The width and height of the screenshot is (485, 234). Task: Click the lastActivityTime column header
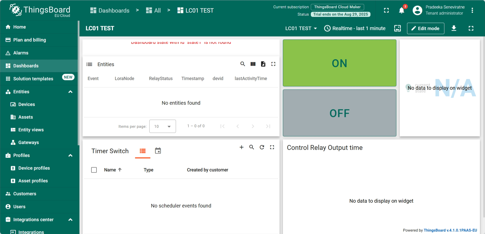point(251,78)
